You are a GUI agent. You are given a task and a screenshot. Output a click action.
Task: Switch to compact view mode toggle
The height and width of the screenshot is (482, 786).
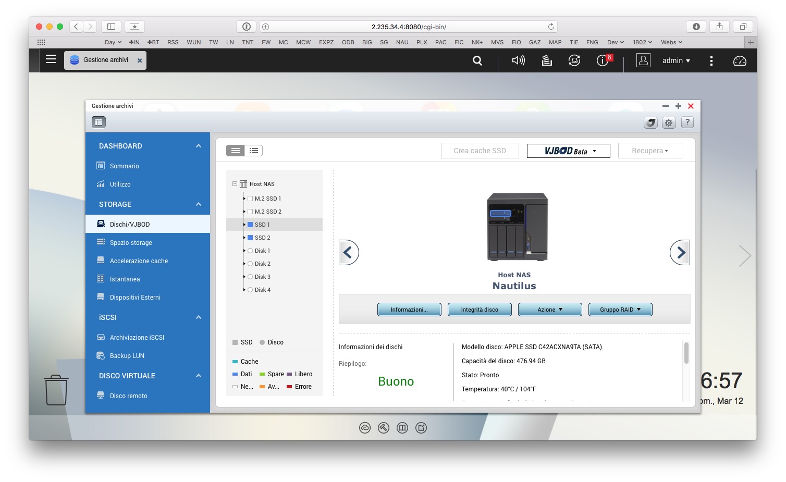(x=236, y=151)
